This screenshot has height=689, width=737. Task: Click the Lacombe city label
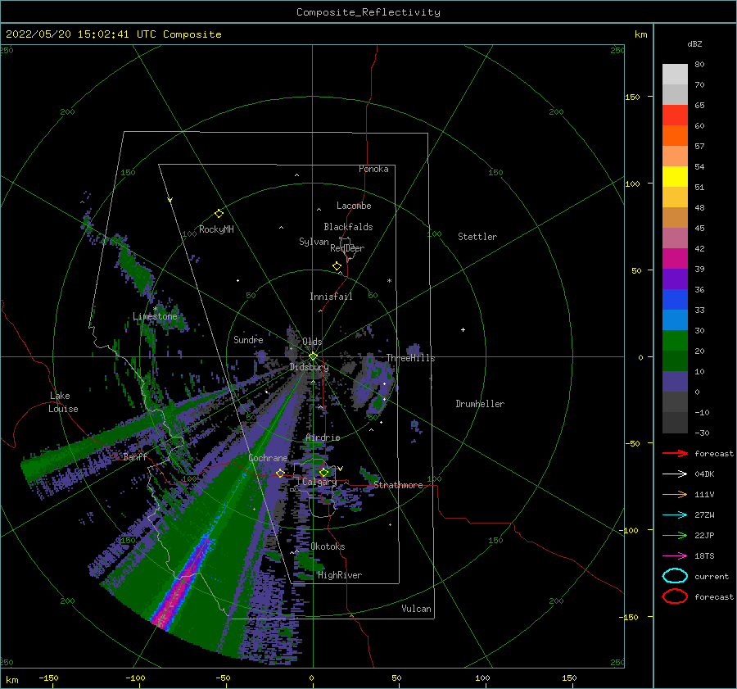click(354, 206)
